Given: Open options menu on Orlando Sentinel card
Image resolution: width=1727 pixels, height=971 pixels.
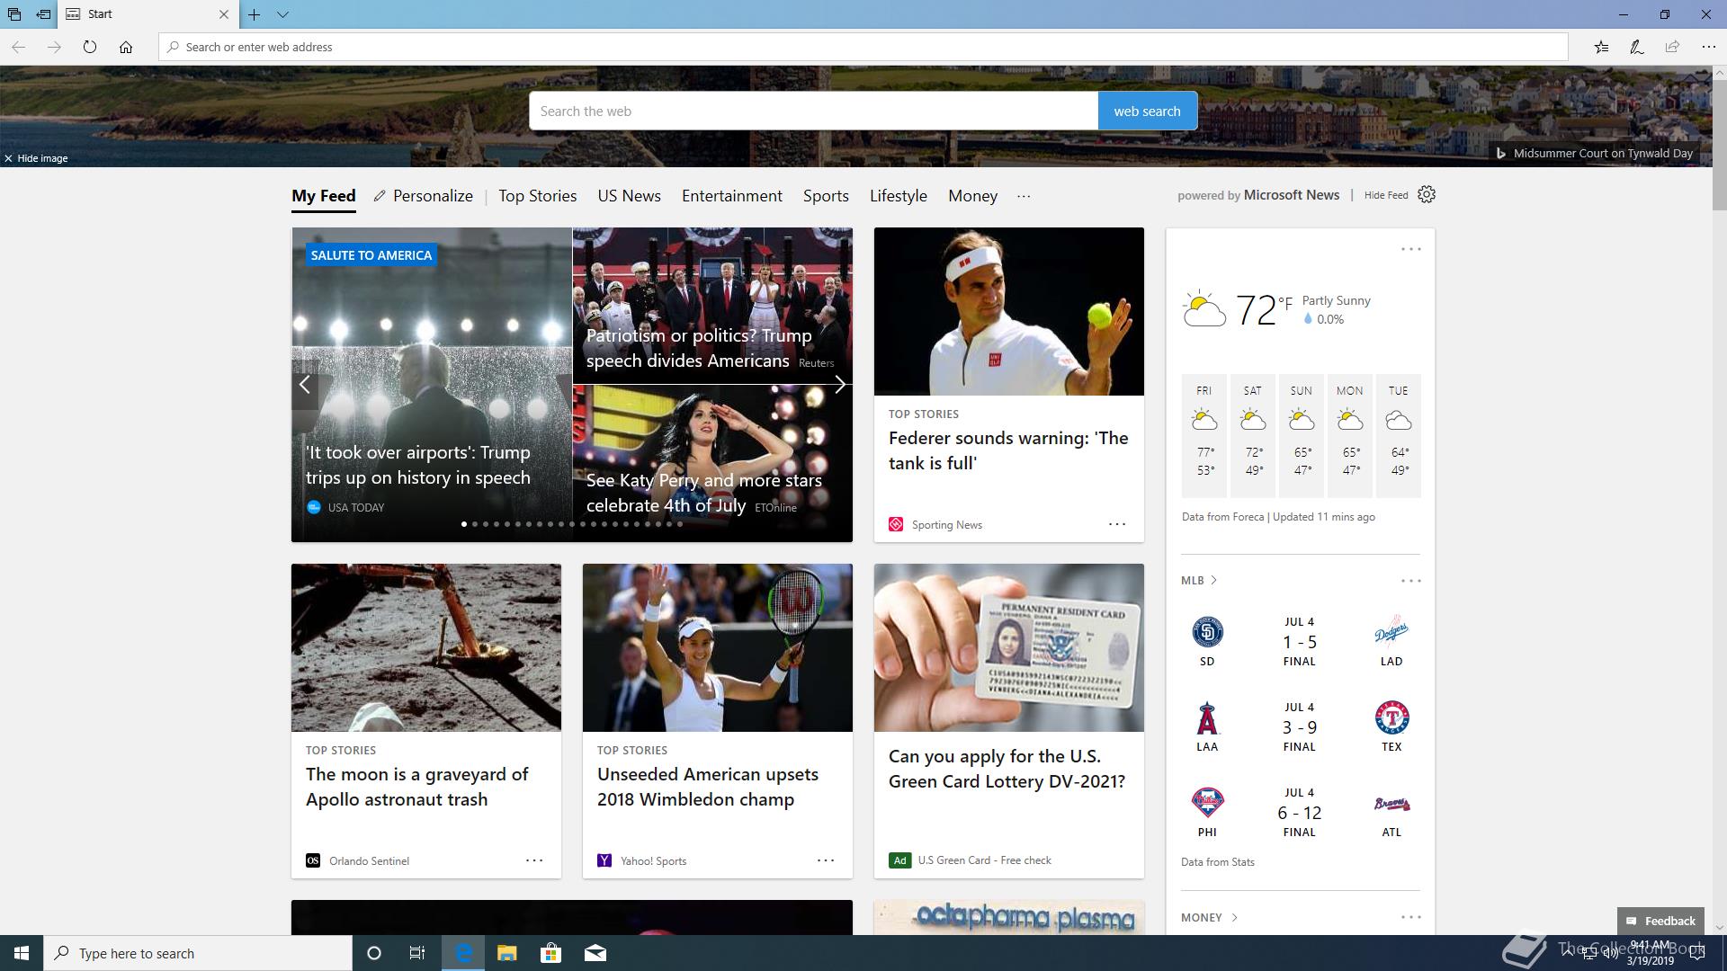Looking at the screenshot, I should pyautogui.click(x=534, y=860).
